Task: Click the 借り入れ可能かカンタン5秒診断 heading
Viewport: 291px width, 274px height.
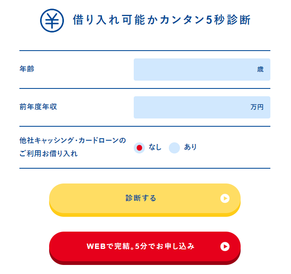Action: pos(162,20)
